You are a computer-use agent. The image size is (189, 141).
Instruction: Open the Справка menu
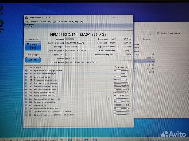point(63,22)
